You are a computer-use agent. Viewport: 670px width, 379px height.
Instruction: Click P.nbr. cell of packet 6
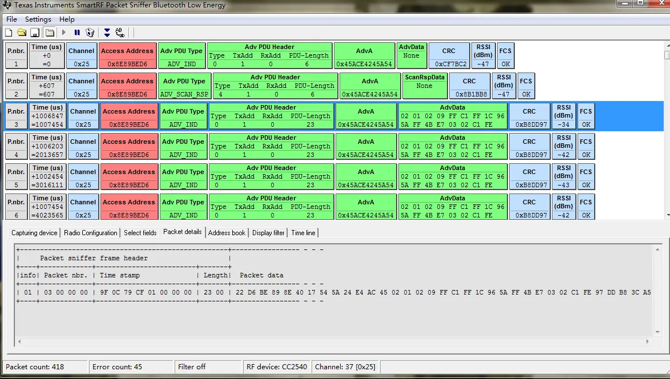point(16,207)
